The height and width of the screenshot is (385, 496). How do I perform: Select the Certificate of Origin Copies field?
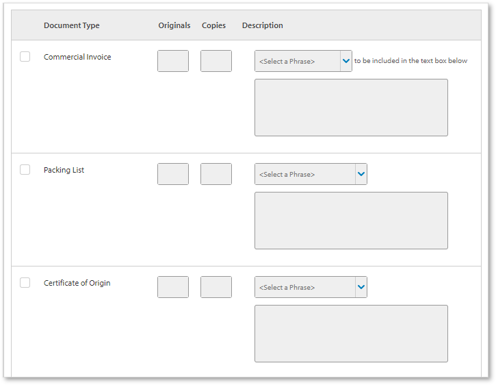click(x=216, y=287)
